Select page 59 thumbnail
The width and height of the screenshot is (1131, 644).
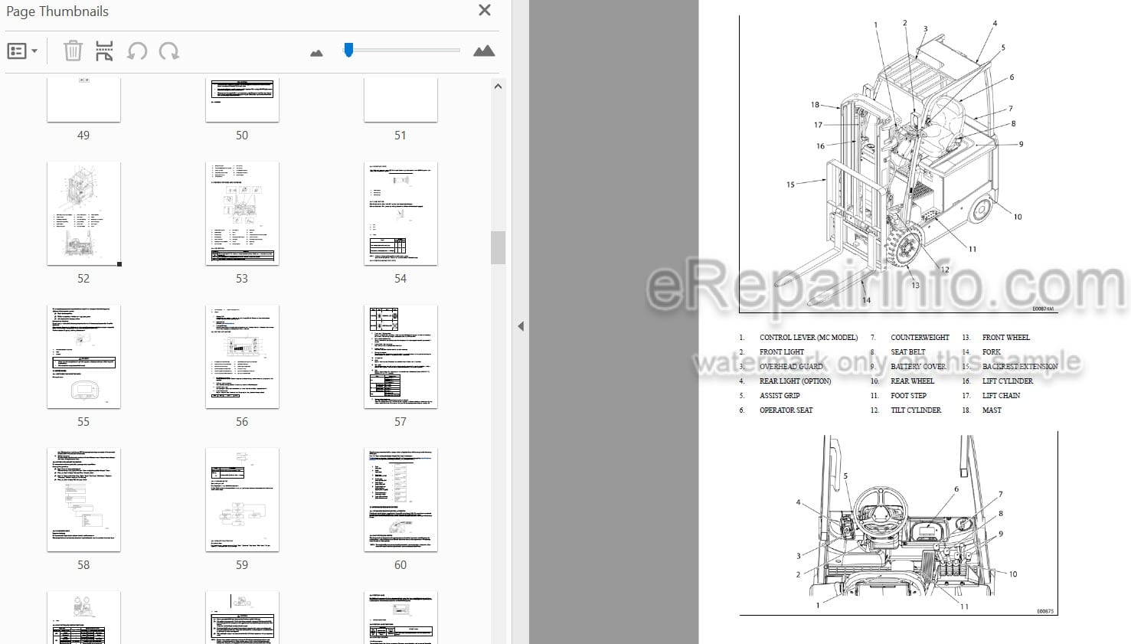pyautogui.click(x=242, y=500)
